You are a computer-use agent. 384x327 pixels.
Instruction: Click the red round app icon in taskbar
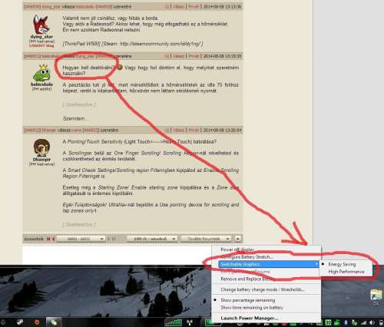click(x=37, y=322)
